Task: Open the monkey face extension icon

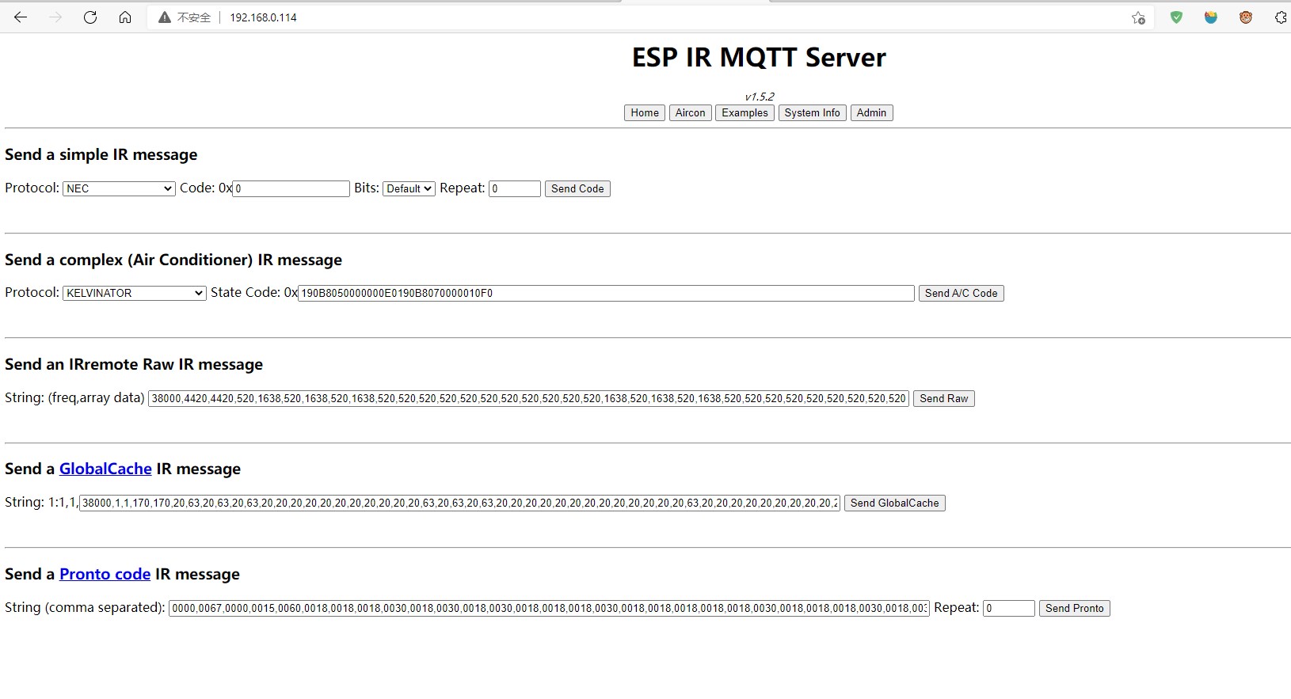Action: click(x=1246, y=17)
